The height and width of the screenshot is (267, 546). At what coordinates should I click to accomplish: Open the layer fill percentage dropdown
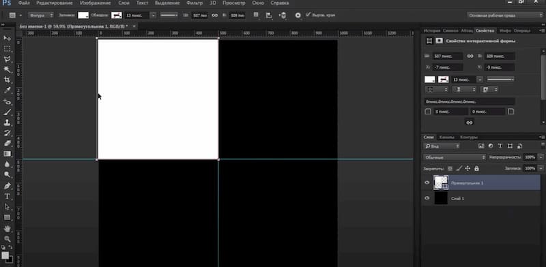click(541, 168)
